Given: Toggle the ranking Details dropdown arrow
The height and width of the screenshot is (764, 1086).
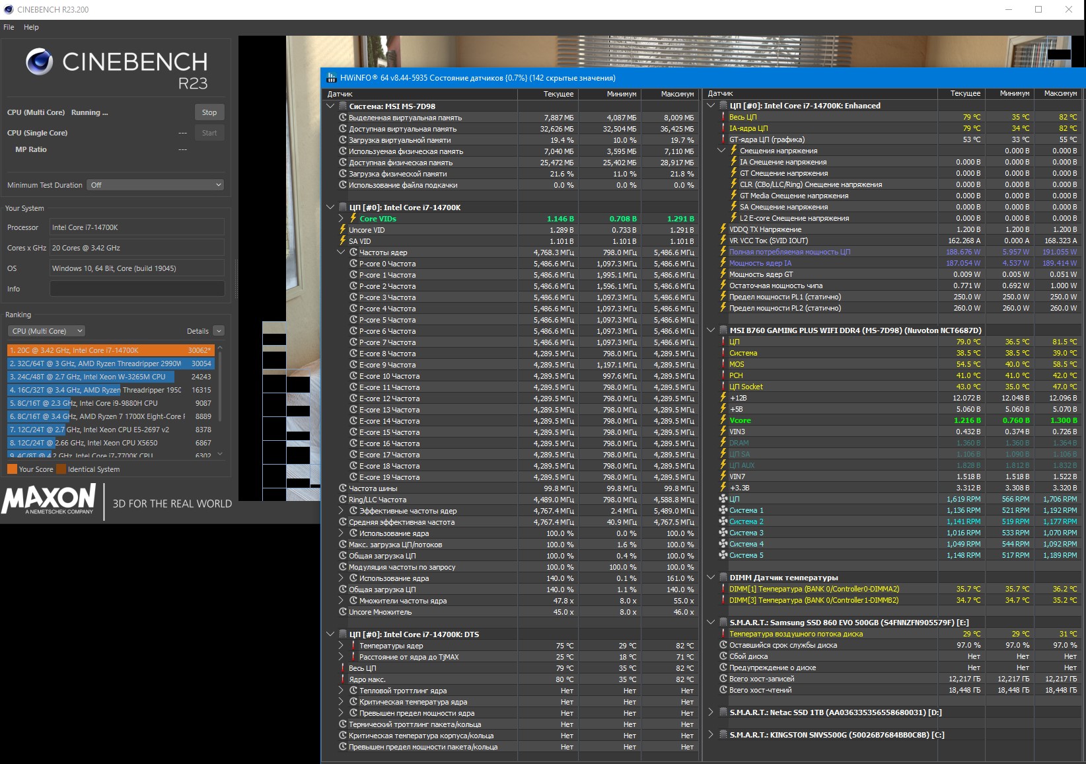Looking at the screenshot, I should pos(219,331).
